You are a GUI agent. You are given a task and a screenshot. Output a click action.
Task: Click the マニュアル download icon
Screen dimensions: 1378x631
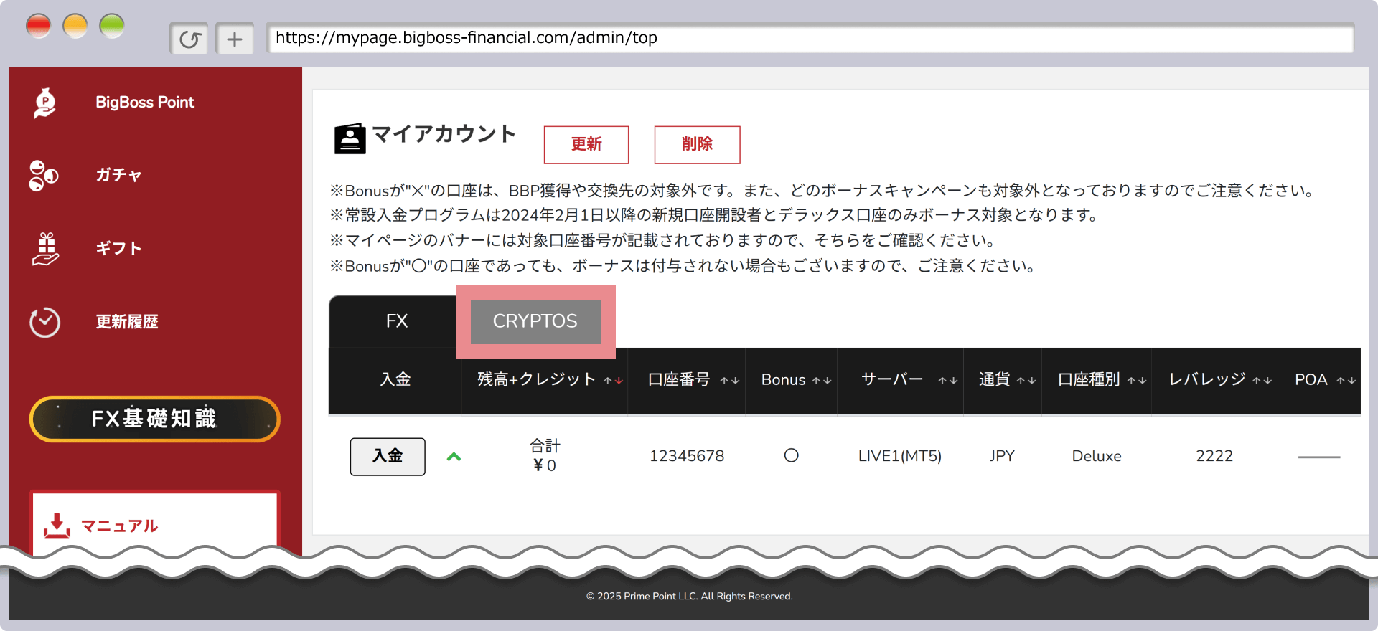57,526
